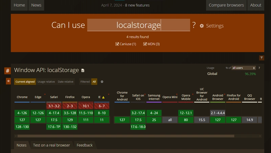The image size is (271, 153).
Task: Click the Settings link text
Action: (x=215, y=26)
